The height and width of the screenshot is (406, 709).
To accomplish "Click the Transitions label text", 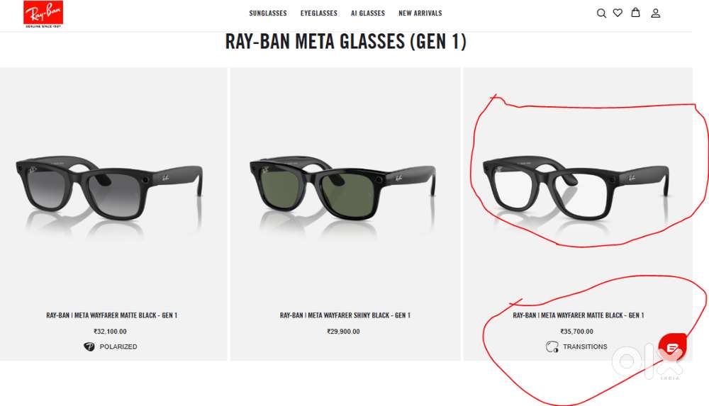I will [x=585, y=346].
